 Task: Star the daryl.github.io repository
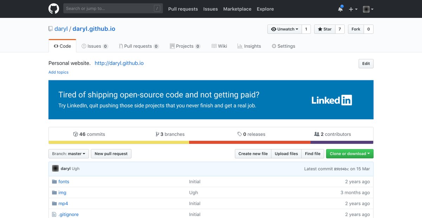coord(325,29)
